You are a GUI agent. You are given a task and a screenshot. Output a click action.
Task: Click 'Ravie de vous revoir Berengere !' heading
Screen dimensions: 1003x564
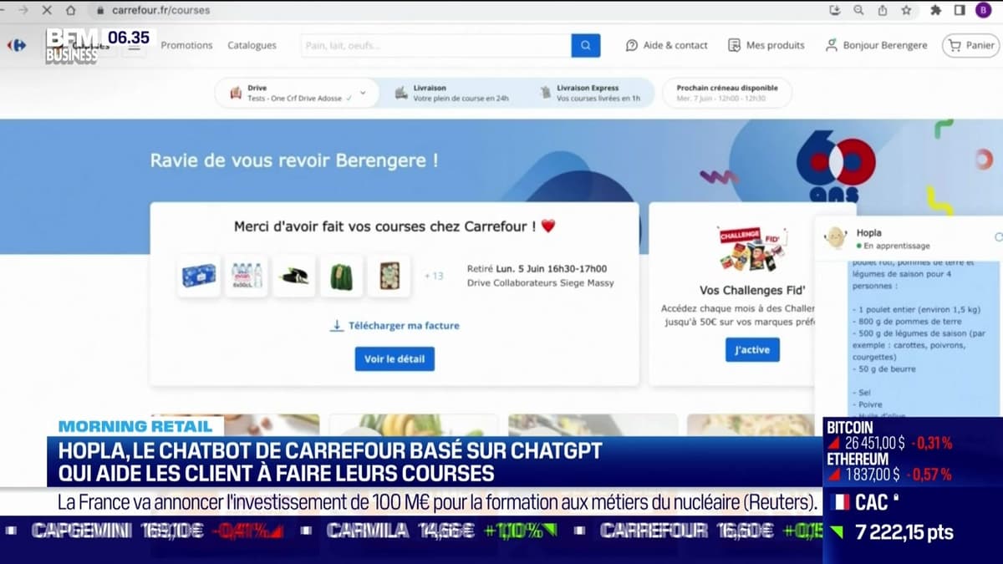point(294,160)
